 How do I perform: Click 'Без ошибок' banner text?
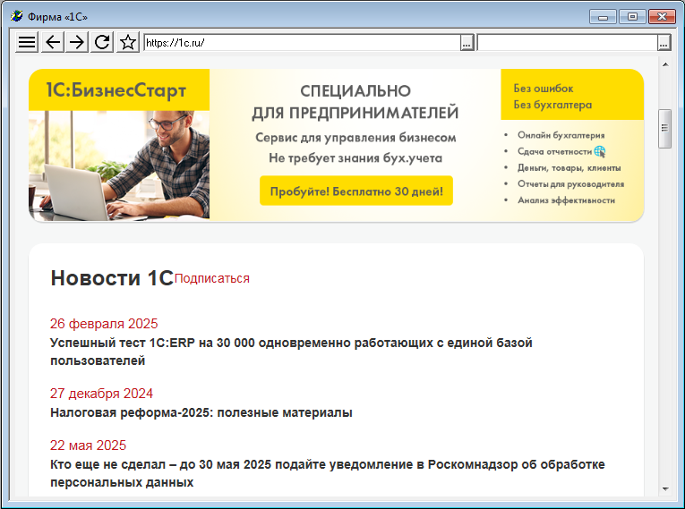click(x=544, y=89)
